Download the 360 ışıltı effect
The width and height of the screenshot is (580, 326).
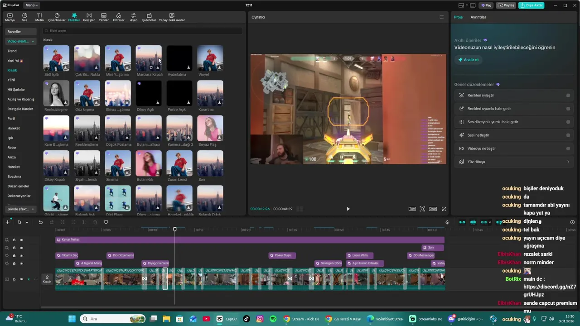(65, 67)
